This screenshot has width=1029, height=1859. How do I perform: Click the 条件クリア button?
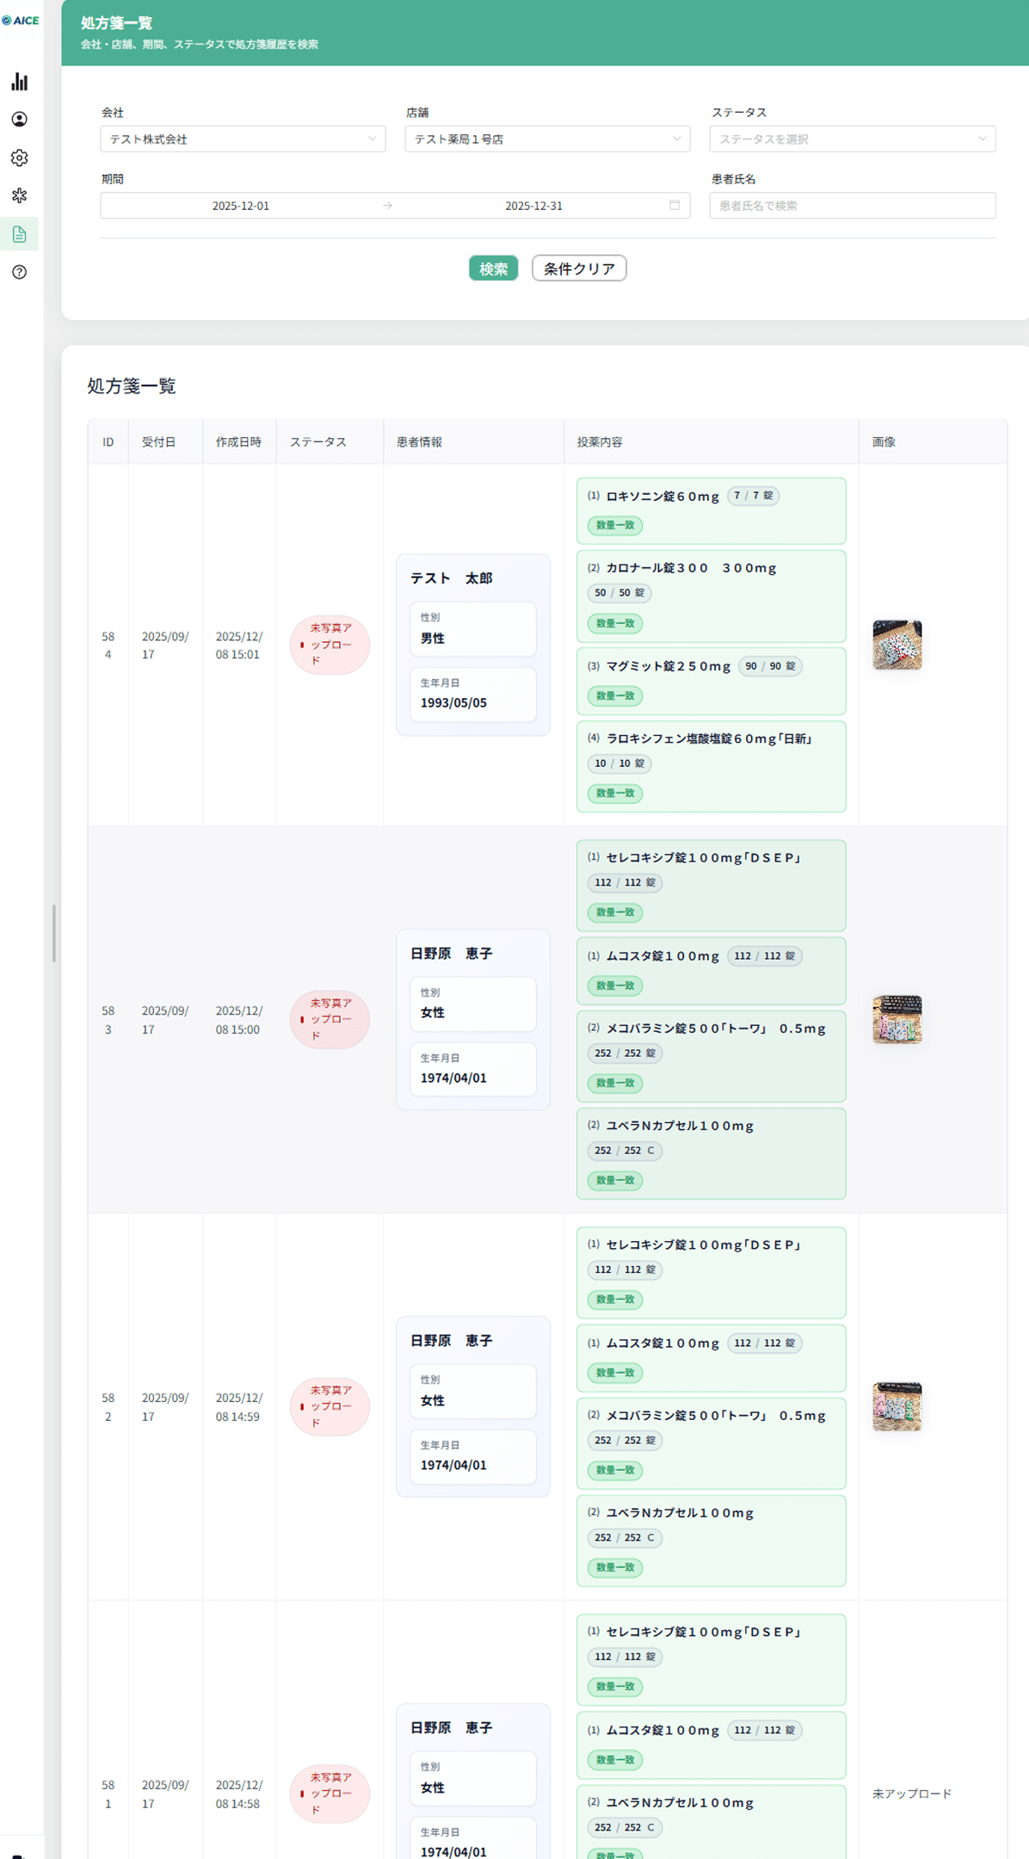(x=579, y=269)
